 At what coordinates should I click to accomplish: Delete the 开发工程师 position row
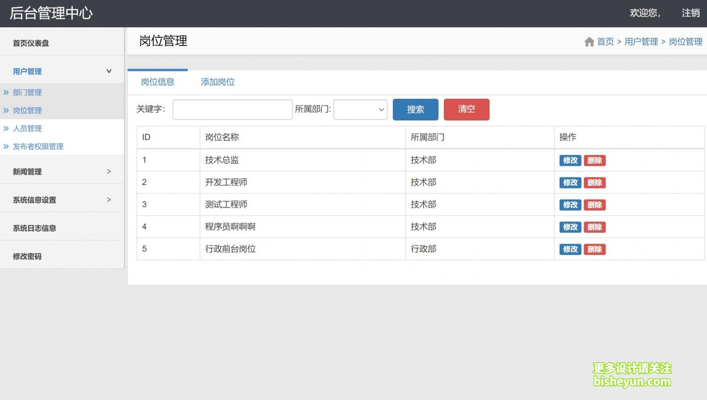594,183
